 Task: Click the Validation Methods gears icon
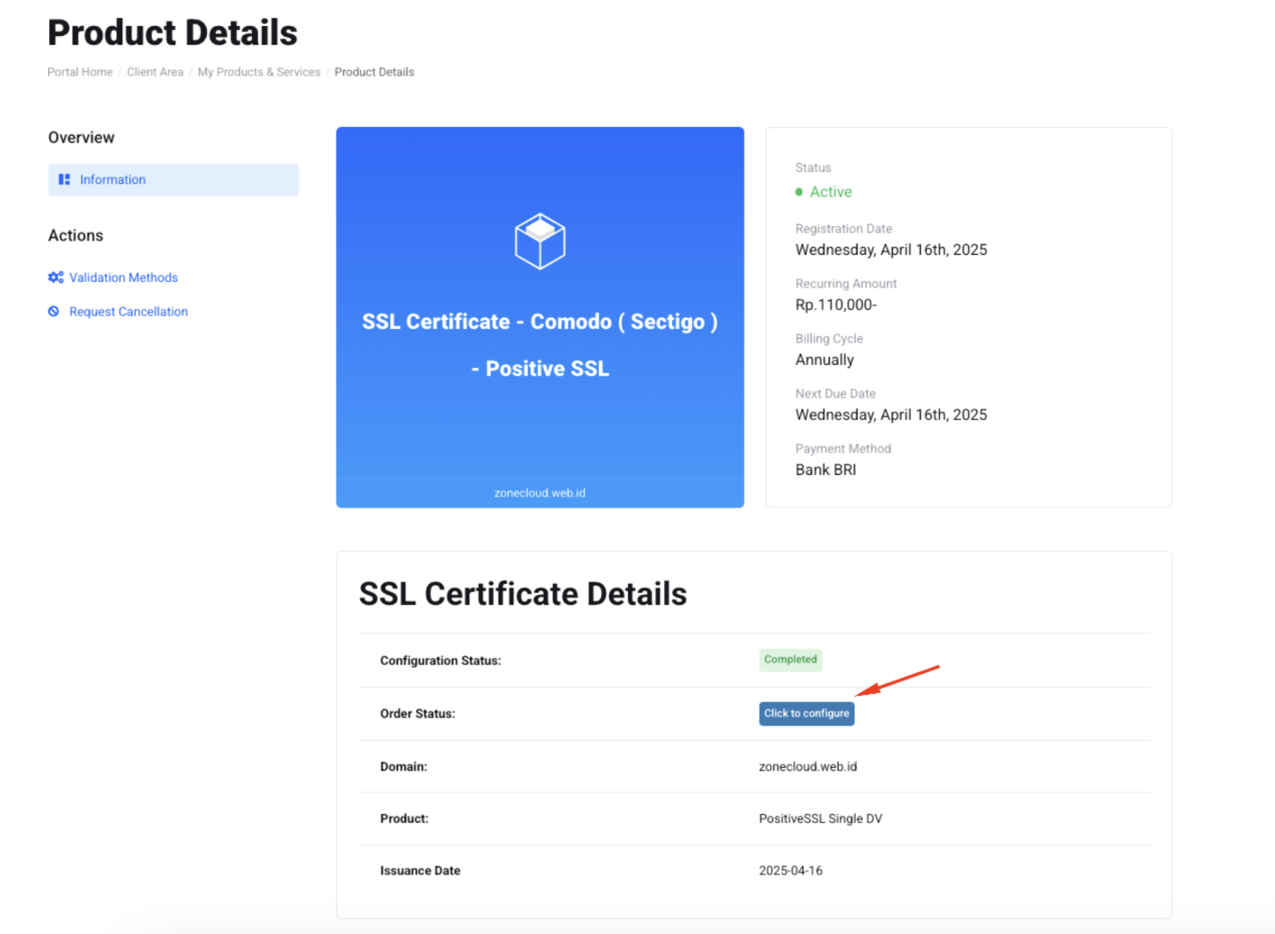click(x=55, y=278)
